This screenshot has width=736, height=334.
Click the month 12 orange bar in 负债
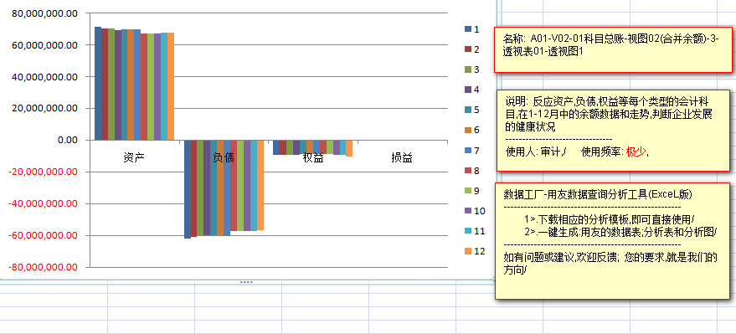(x=260, y=185)
